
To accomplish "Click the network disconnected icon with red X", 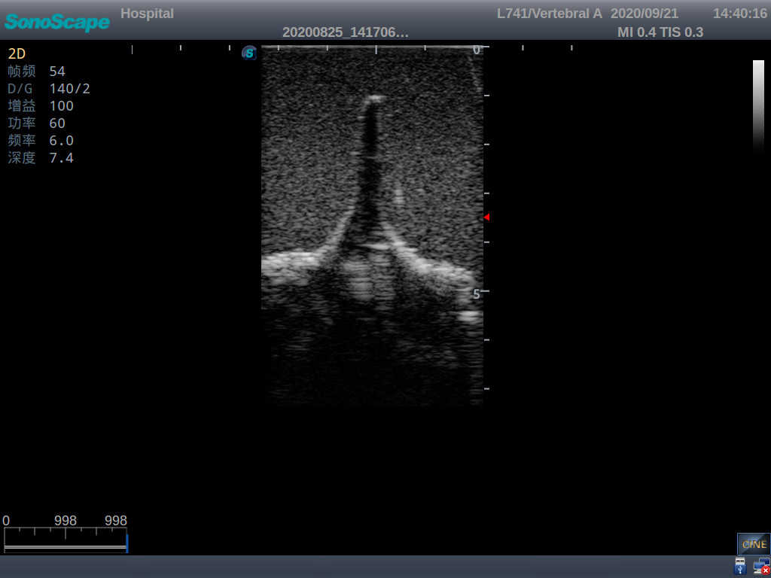I will [x=762, y=565].
